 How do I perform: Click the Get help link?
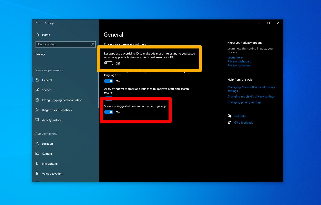point(240,116)
